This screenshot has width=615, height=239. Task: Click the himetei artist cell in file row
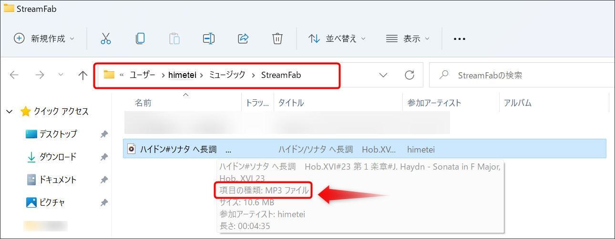(421, 149)
